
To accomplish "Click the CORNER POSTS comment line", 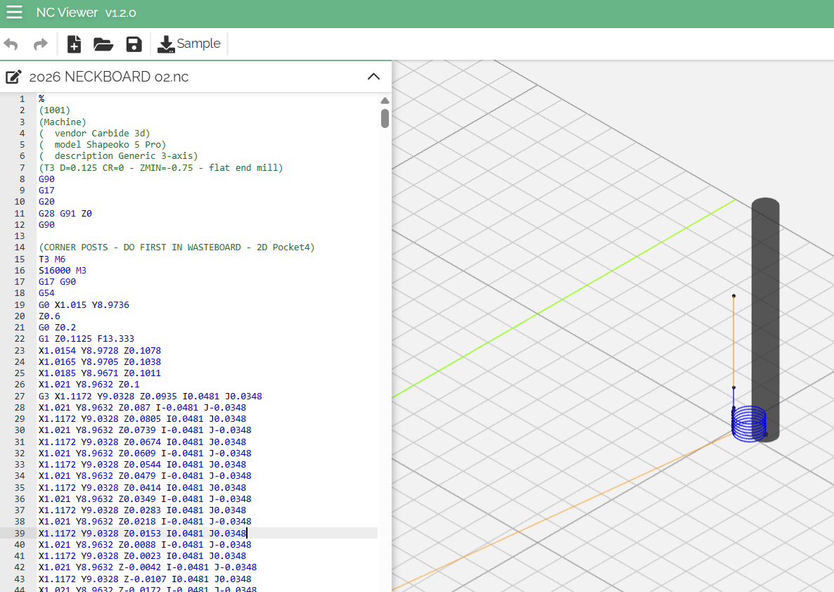I will tap(177, 247).
